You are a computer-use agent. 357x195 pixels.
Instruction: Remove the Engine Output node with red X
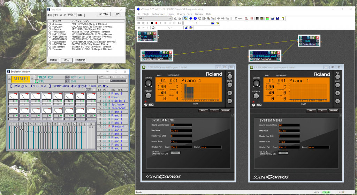point(317,37)
